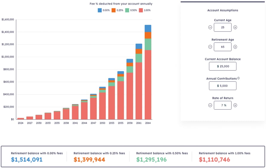Click the $1,000,000 axis label
Viewport: 266px width, 168px height.
point(8,57)
